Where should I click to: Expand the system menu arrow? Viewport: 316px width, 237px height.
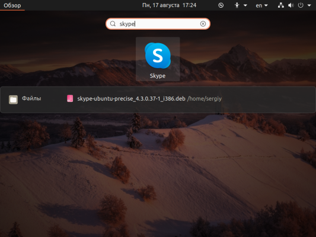pos(309,5)
